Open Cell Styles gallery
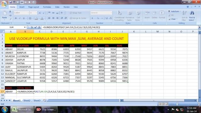 coord(138,16)
